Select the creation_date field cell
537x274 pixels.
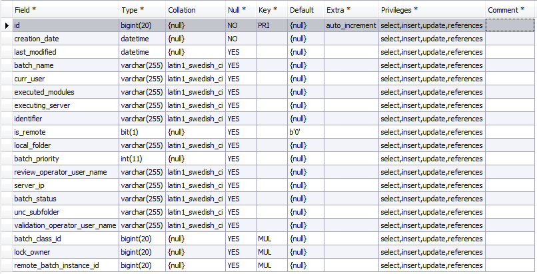(x=66, y=39)
